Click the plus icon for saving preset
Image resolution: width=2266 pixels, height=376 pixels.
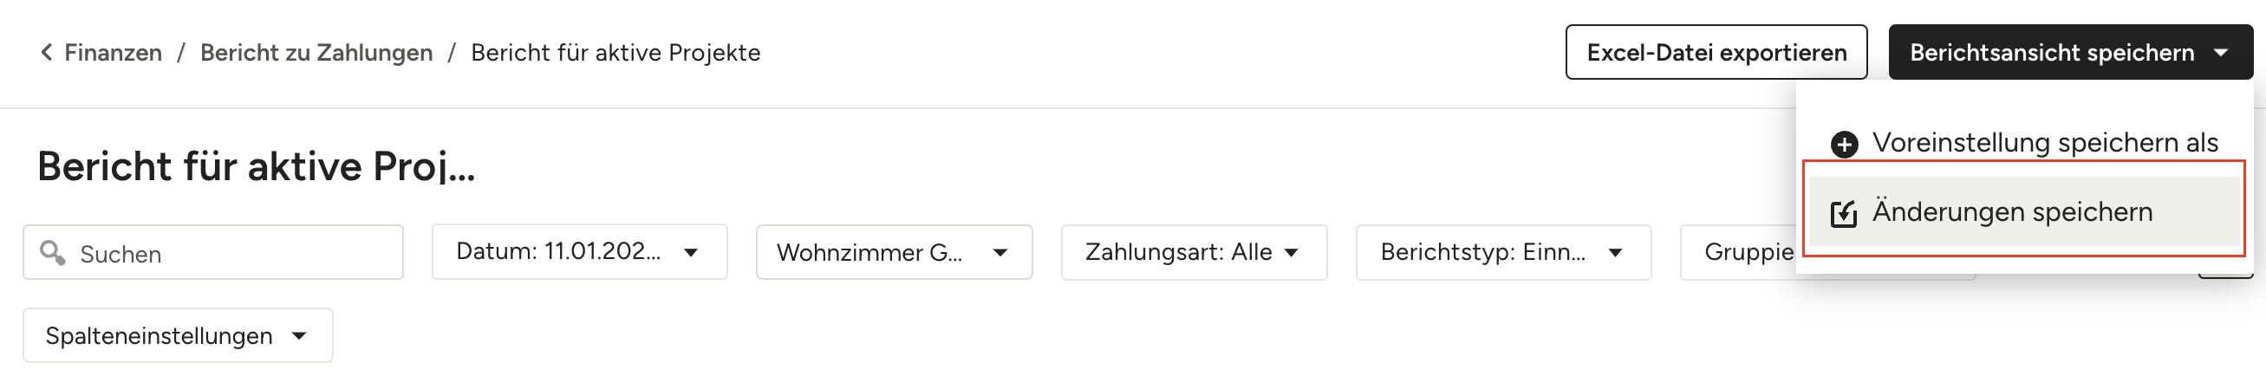pos(1844,143)
